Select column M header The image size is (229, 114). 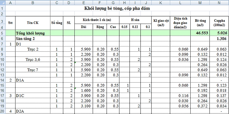click(200, 3)
